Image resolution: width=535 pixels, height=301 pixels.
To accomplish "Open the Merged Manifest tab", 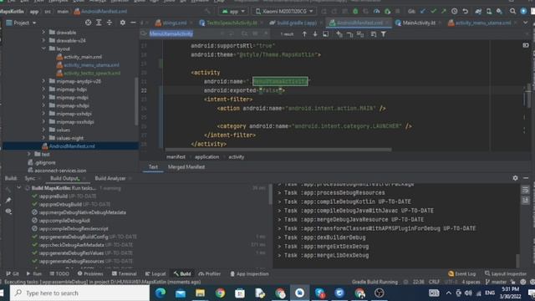I will 186,167.
